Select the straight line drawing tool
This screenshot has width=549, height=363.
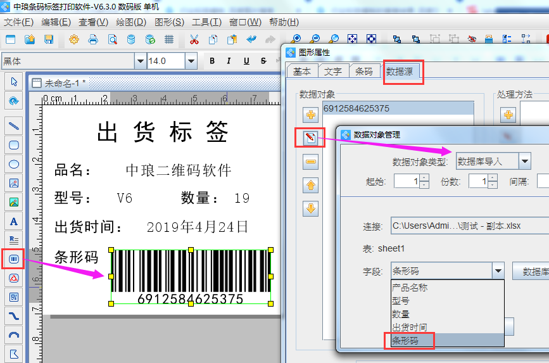13,125
